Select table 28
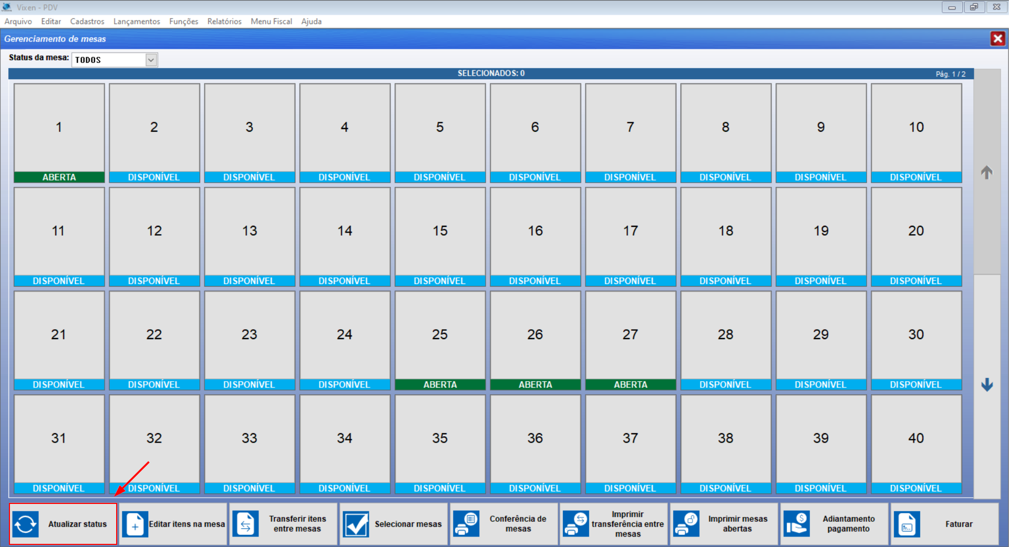 [x=726, y=341]
